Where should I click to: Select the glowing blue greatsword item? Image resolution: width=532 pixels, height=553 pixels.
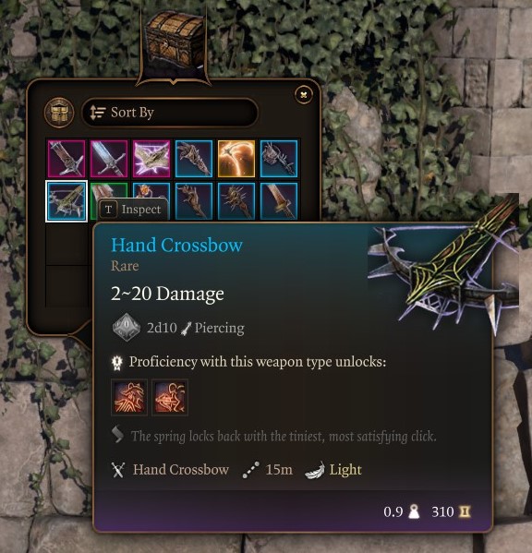[x=109, y=159]
